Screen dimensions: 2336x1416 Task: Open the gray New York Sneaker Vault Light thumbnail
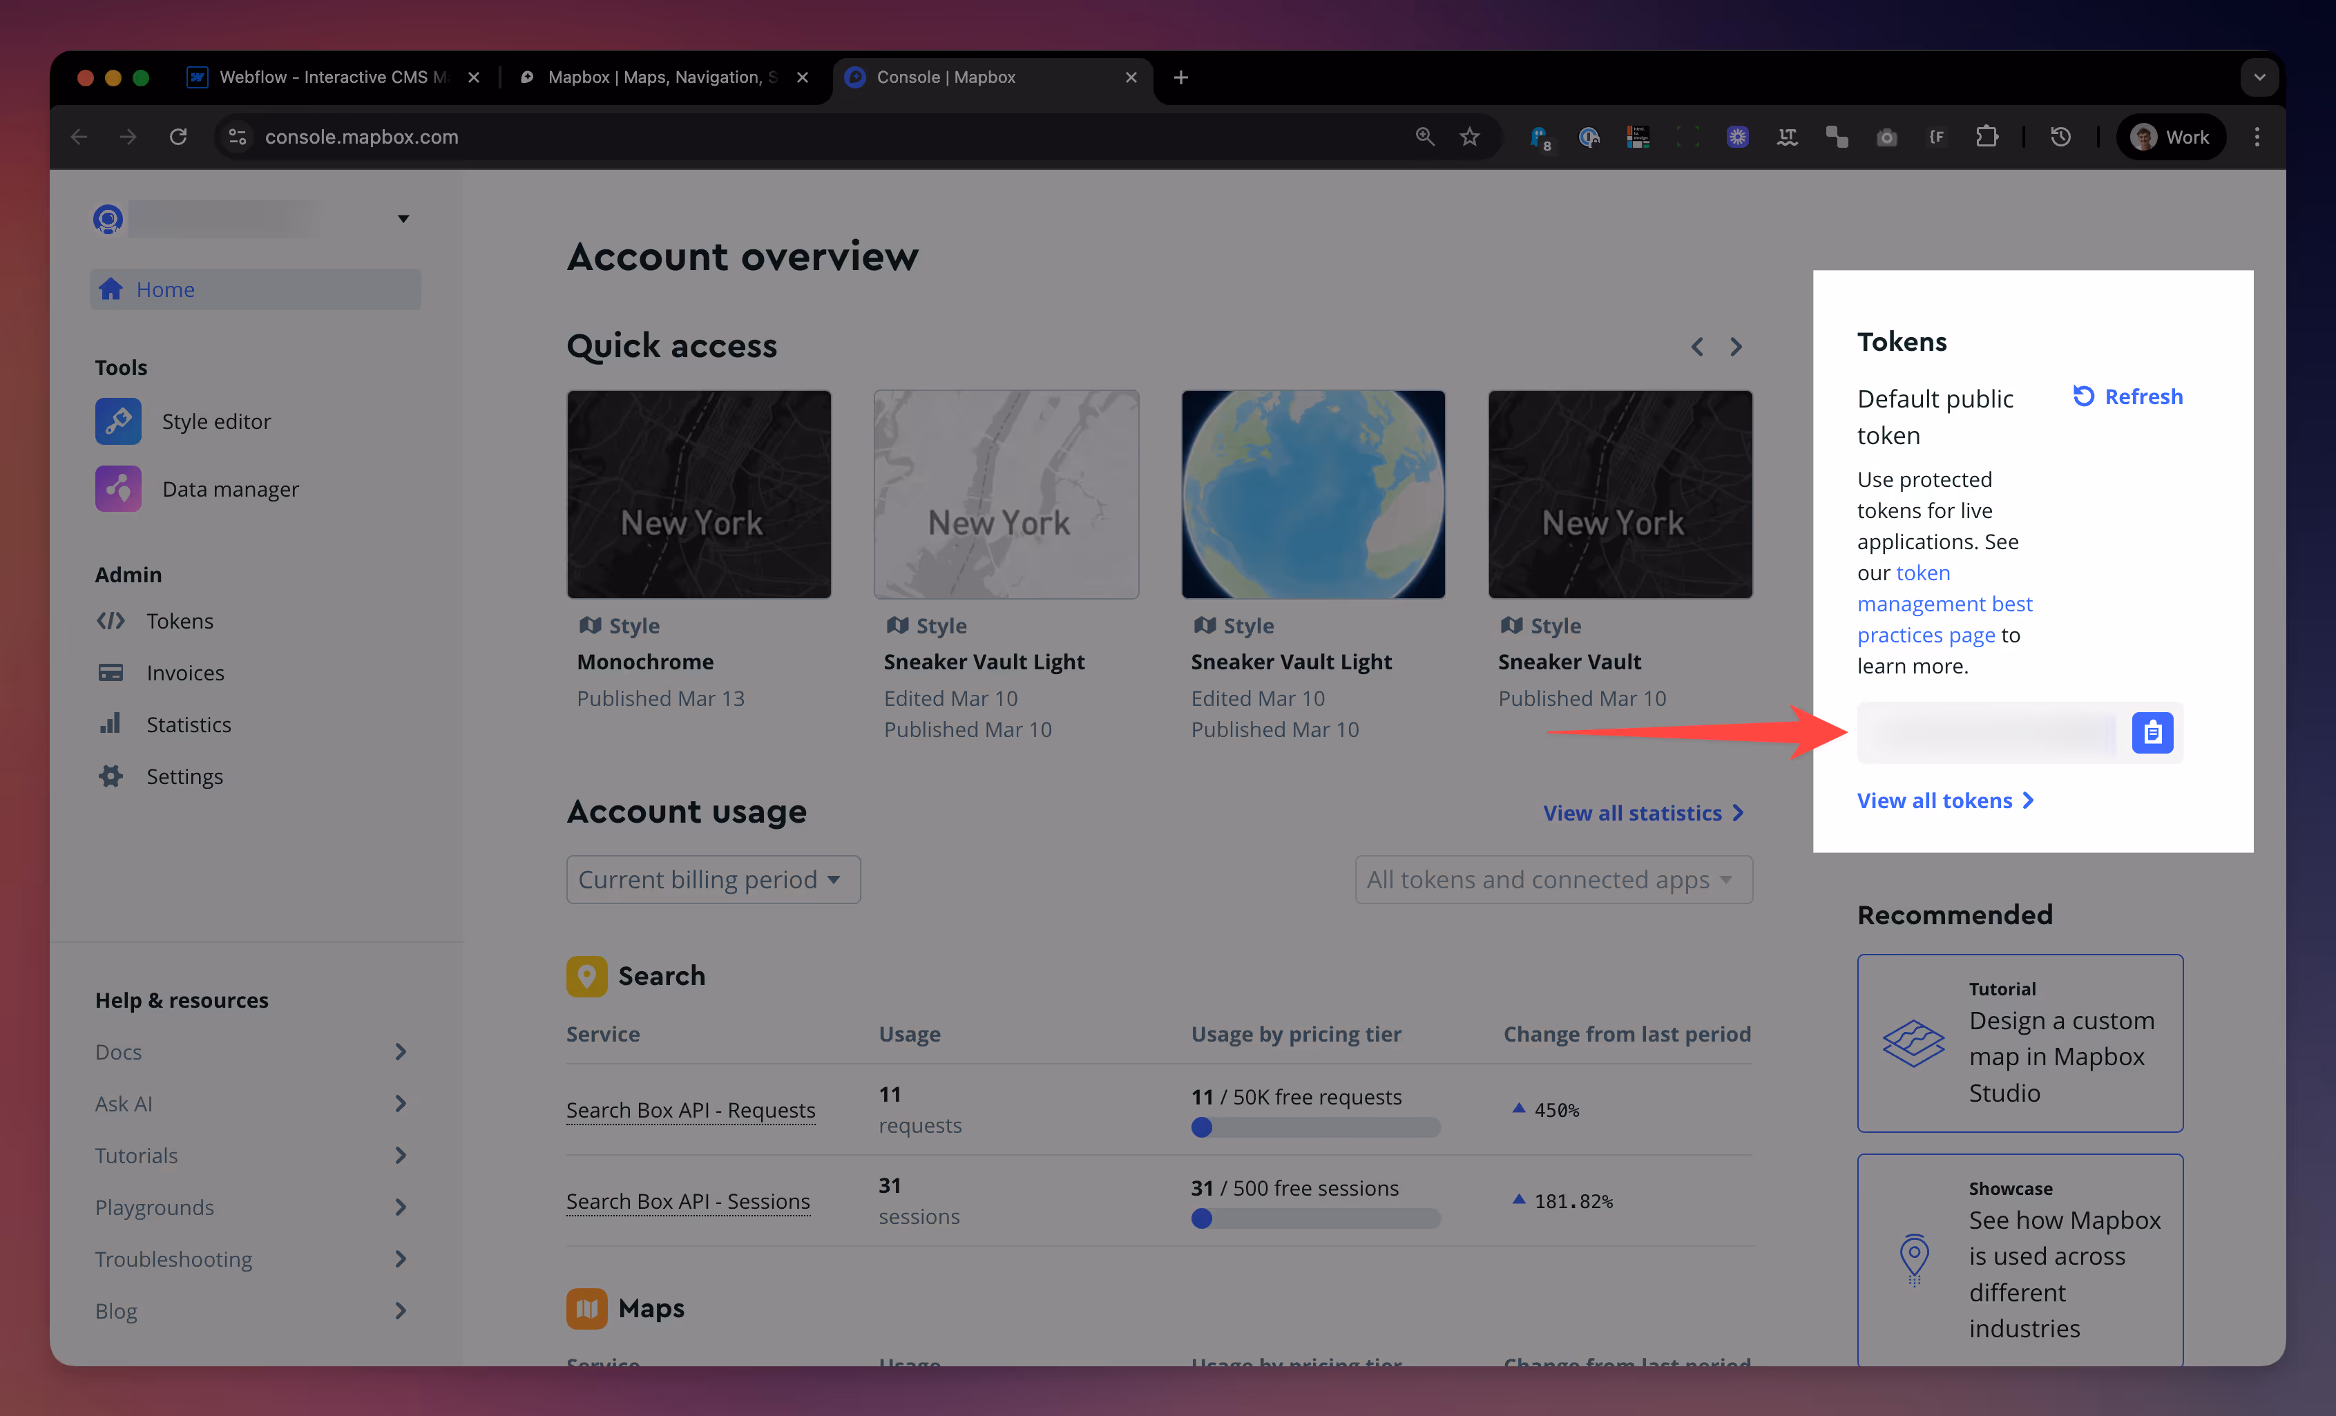1006,494
